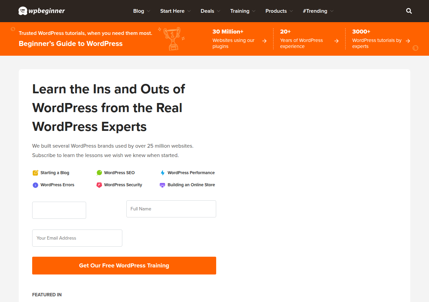Click the blue lightning Performance icon
The image size is (429, 302).
pyautogui.click(x=163, y=173)
